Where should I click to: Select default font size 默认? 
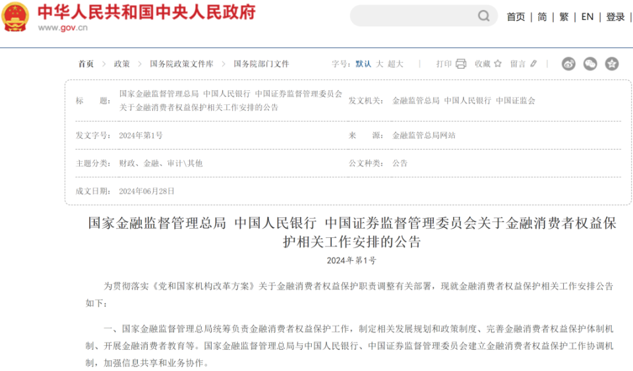tap(363, 64)
